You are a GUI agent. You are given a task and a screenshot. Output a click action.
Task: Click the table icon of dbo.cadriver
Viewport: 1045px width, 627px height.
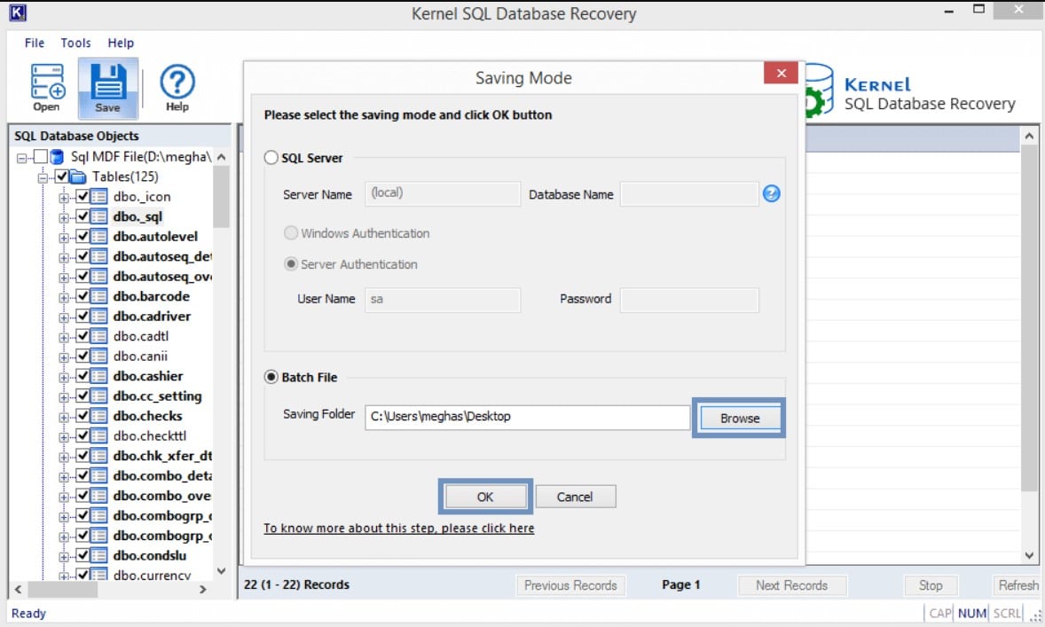coord(98,317)
